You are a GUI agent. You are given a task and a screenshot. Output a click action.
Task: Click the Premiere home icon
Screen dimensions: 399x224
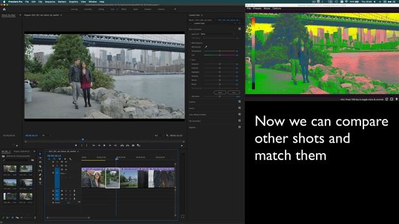(x=4, y=9)
